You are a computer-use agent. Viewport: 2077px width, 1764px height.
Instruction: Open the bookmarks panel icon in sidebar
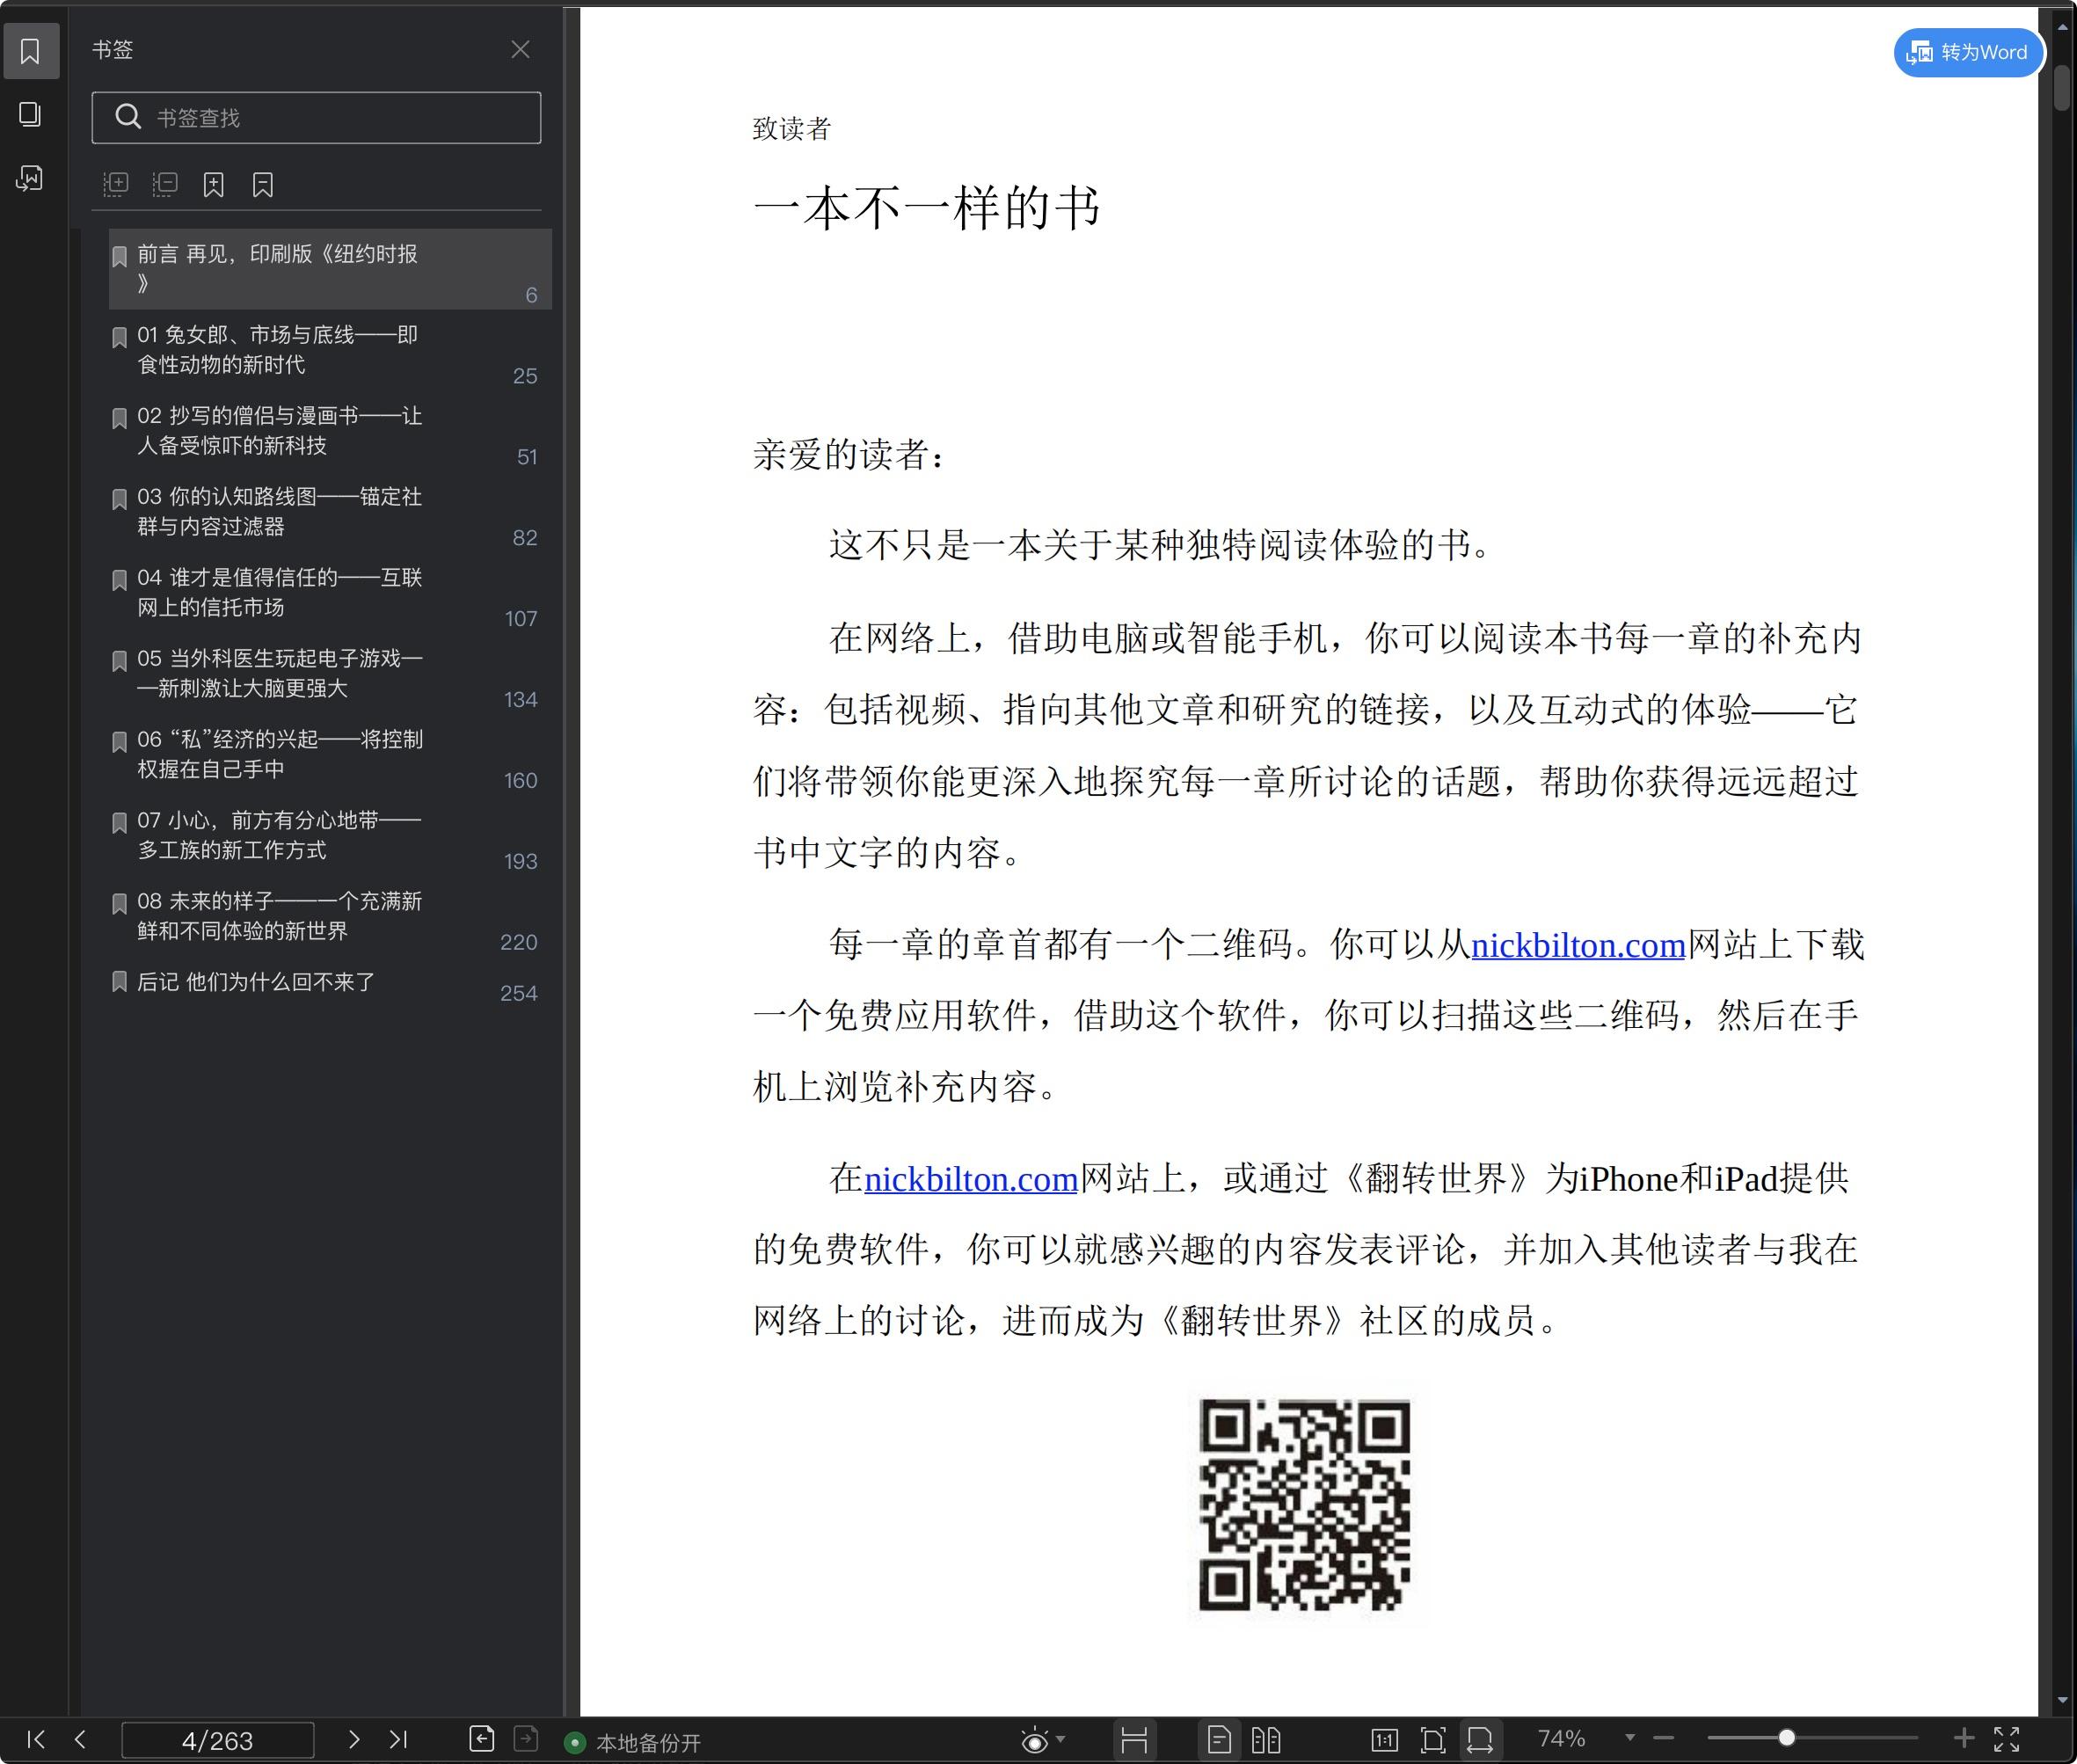[x=30, y=50]
